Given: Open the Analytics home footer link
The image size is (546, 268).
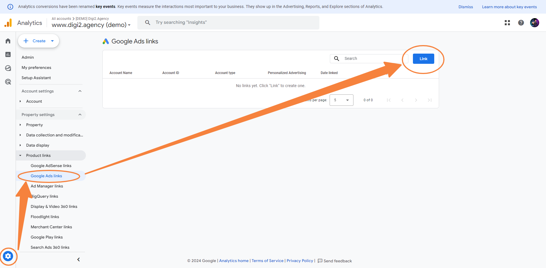Looking at the screenshot, I should (234, 261).
